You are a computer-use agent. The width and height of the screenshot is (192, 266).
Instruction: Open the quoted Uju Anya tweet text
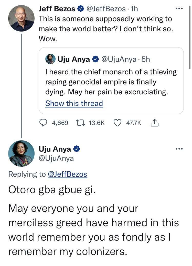click(111, 82)
